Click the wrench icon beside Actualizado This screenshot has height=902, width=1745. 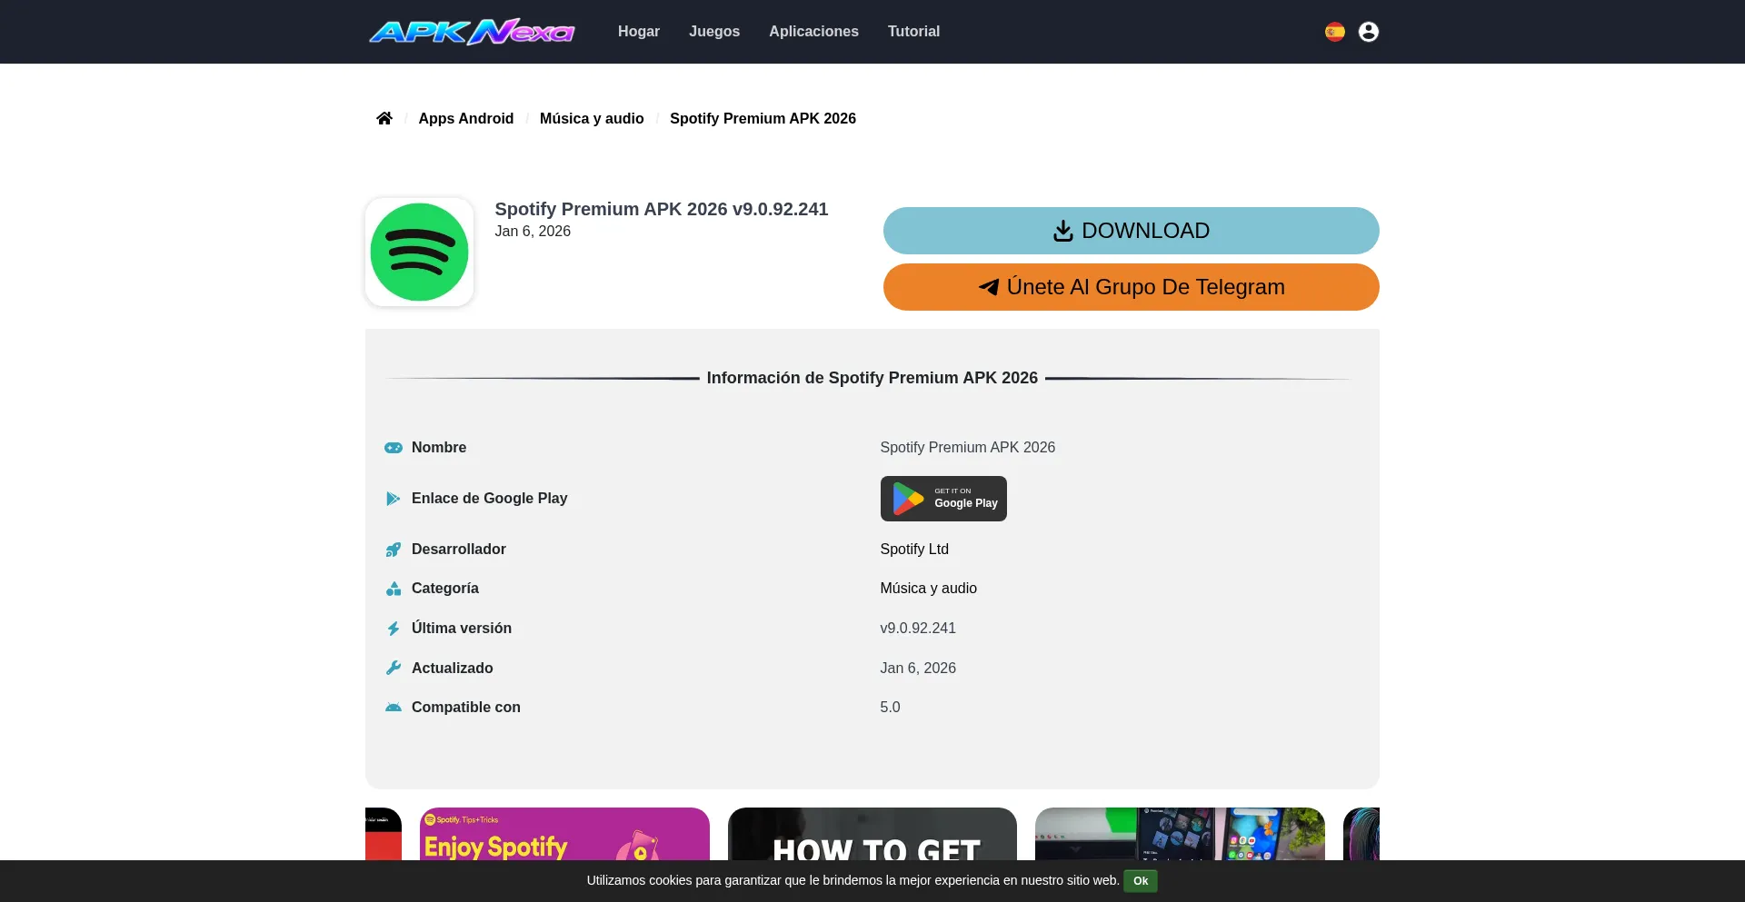(393, 668)
